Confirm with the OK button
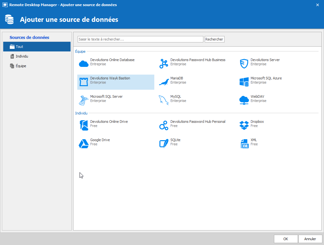The width and height of the screenshot is (324, 245). [x=286, y=239]
